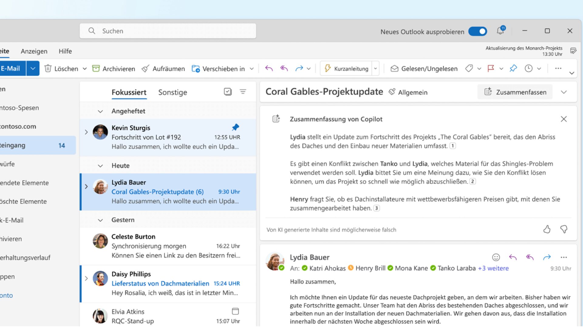Image resolution: width=583 pixels, height=327 pixels.
Task: Click the Archivieren toolbar button
Action: coord(114,68)
